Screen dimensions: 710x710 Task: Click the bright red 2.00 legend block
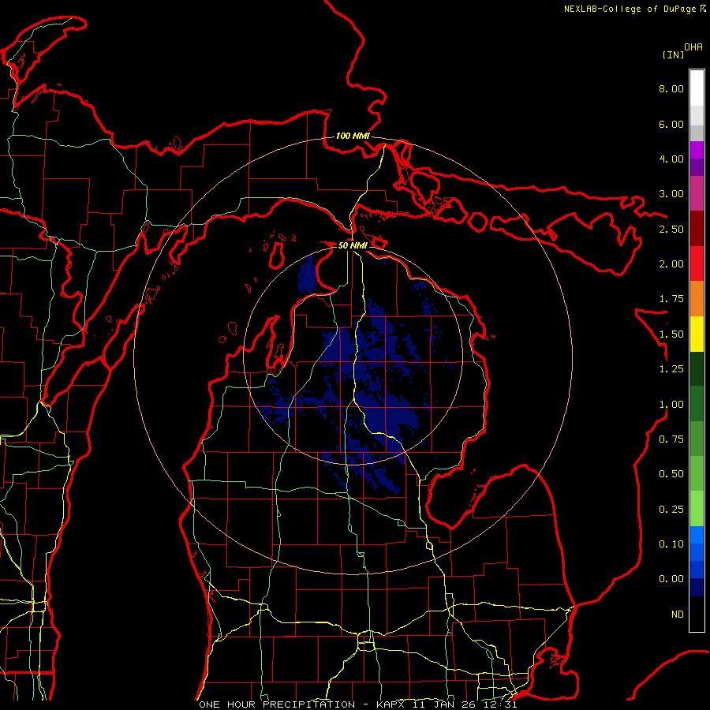pos(697,263)
